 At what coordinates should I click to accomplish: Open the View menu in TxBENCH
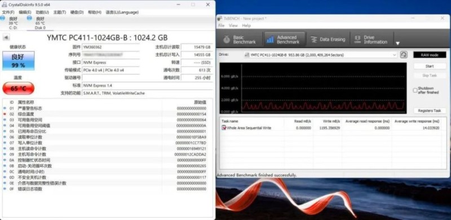click(x=233, y=25)
